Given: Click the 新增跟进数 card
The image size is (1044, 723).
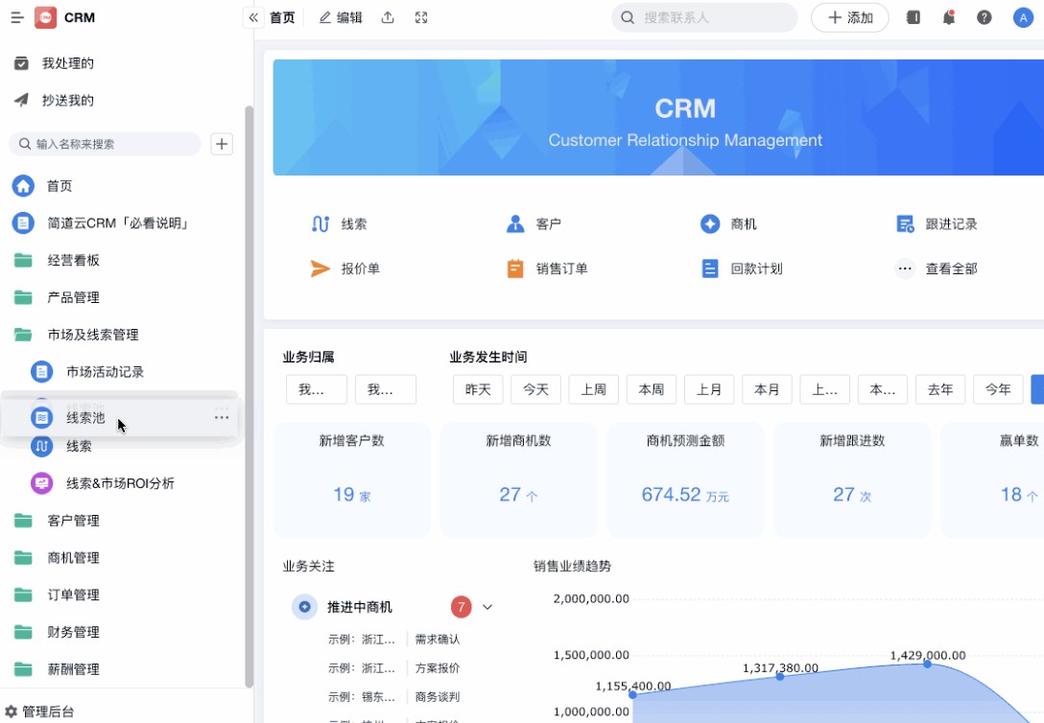Looking at the screenshot, I should click(x=852, y=479).
